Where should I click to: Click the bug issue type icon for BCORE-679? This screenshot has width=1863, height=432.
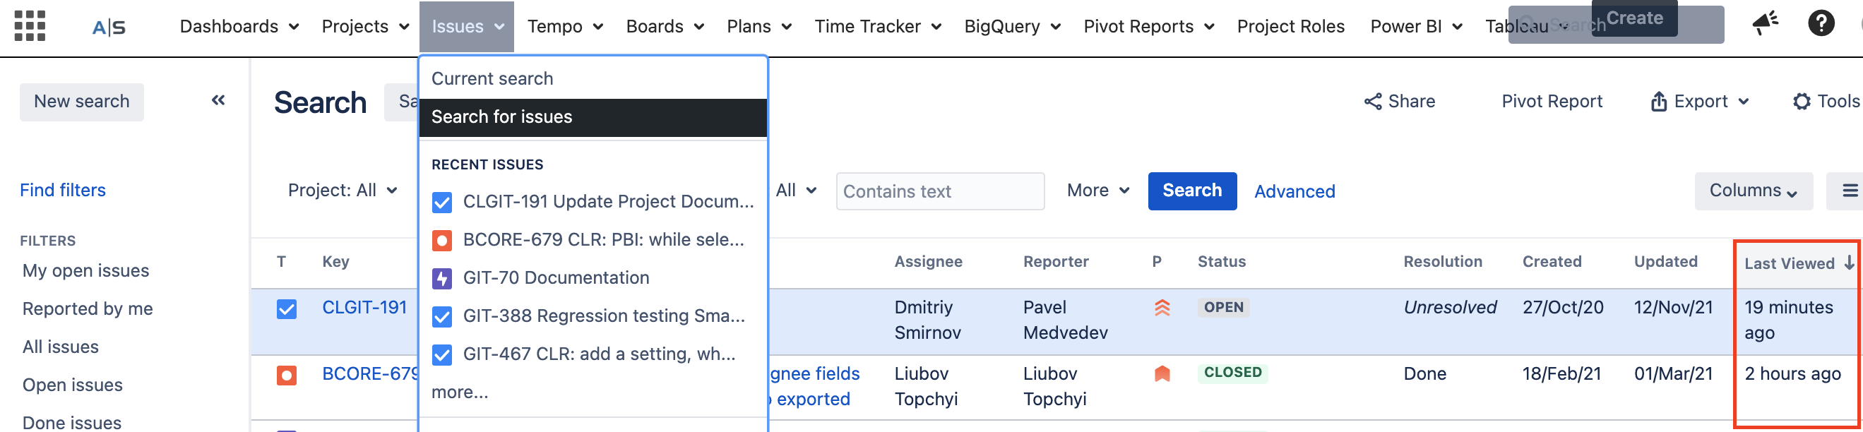point(287,374)
